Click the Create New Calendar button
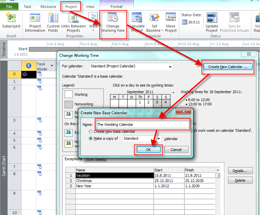This screenshot has height=215, width=260. pos(228,67)
